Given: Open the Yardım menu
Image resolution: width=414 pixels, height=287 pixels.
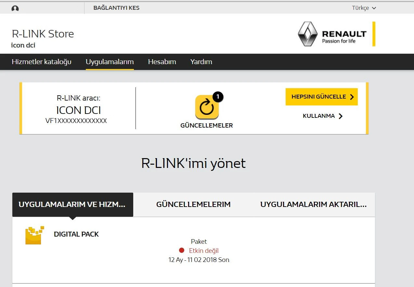Looking at the screenshot, I should click(x=201, y=62).
